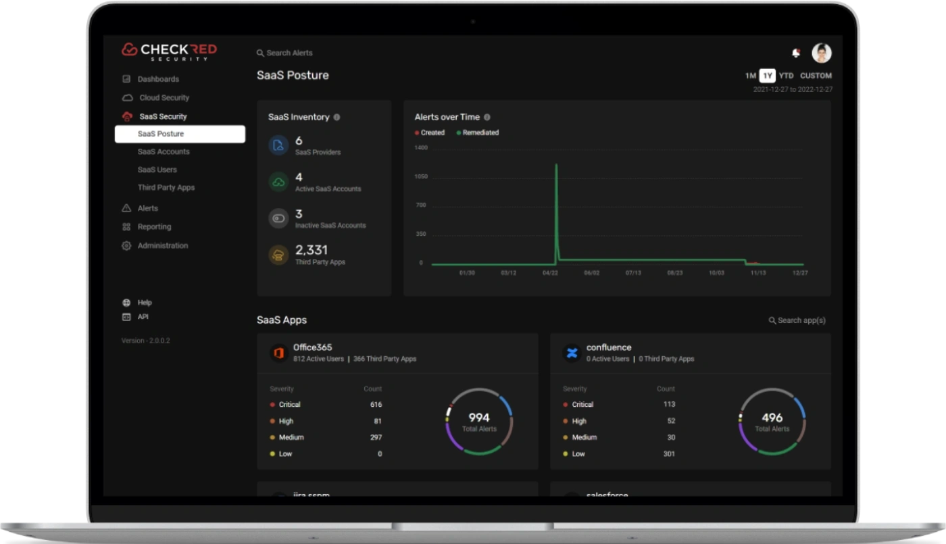Click the API sidebar icon

point(126,317)
